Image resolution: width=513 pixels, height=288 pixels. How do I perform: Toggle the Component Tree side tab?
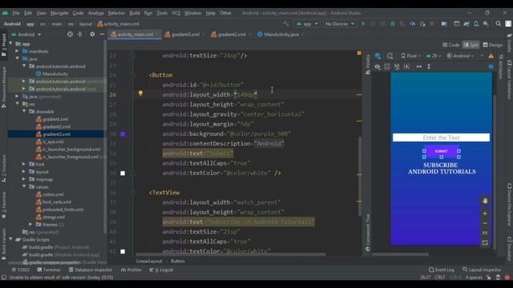[368, 233]
